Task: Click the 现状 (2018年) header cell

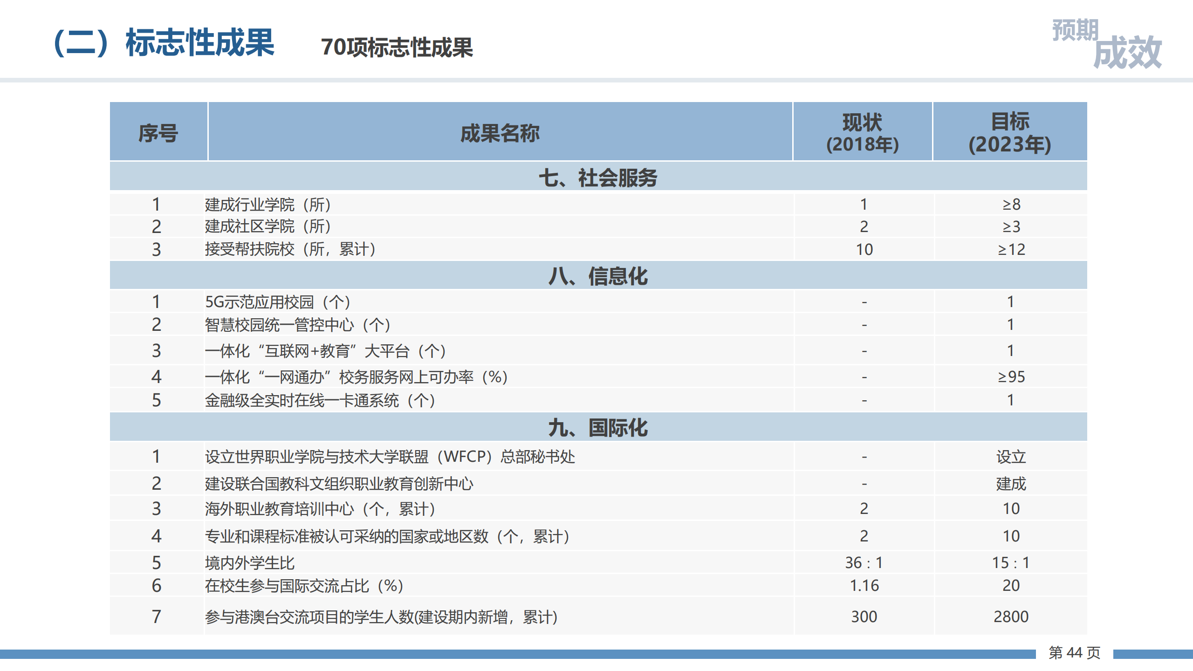Action: coord(862,133)
